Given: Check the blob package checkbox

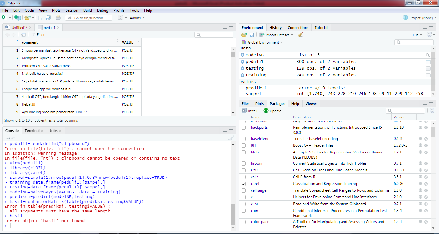Looking at the screenshot, I should 244,152.
